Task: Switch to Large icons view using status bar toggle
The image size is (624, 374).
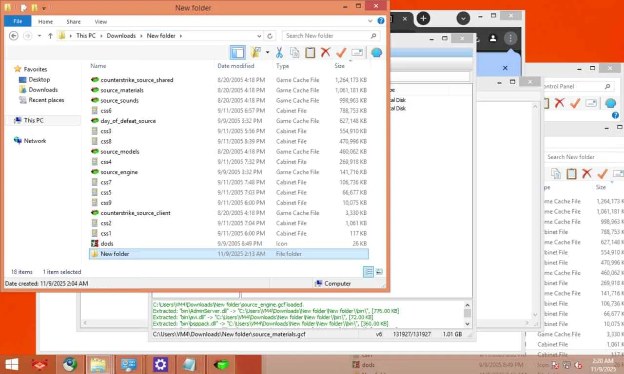Action: [379, 272]
